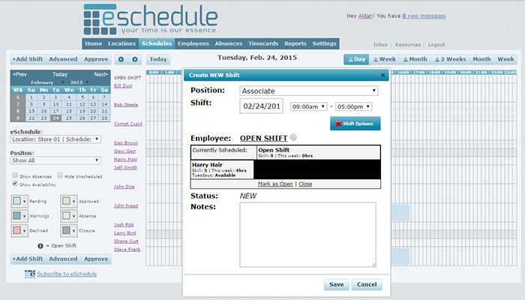
Task: Open the Timecards menu
Action: click(263, 43)
